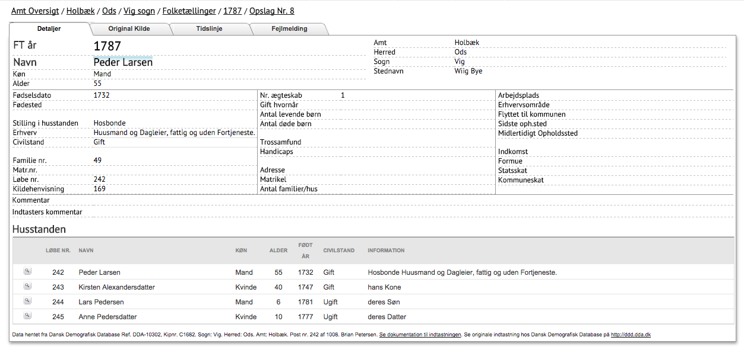Open the 1787 breadcrumb link
The image size is (744, 350).
point(233,11)
